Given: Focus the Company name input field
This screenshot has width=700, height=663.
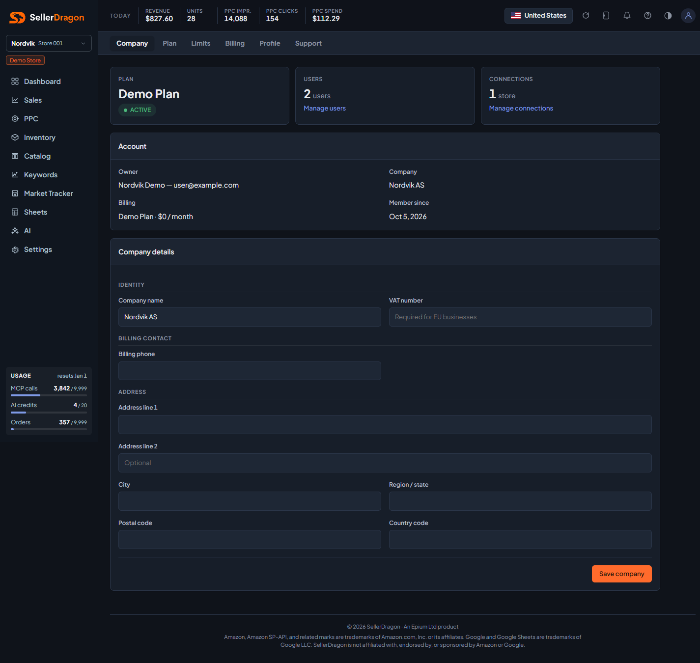Looking at the screenshot, I should tap(250, 317).
